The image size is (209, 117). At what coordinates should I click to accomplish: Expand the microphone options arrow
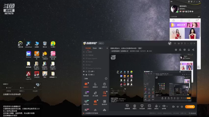tap(159, 106)
